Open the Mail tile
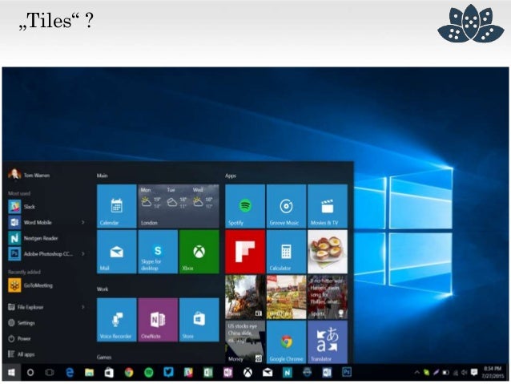Viewport: 511px width, 384px height. click(117, 252)
